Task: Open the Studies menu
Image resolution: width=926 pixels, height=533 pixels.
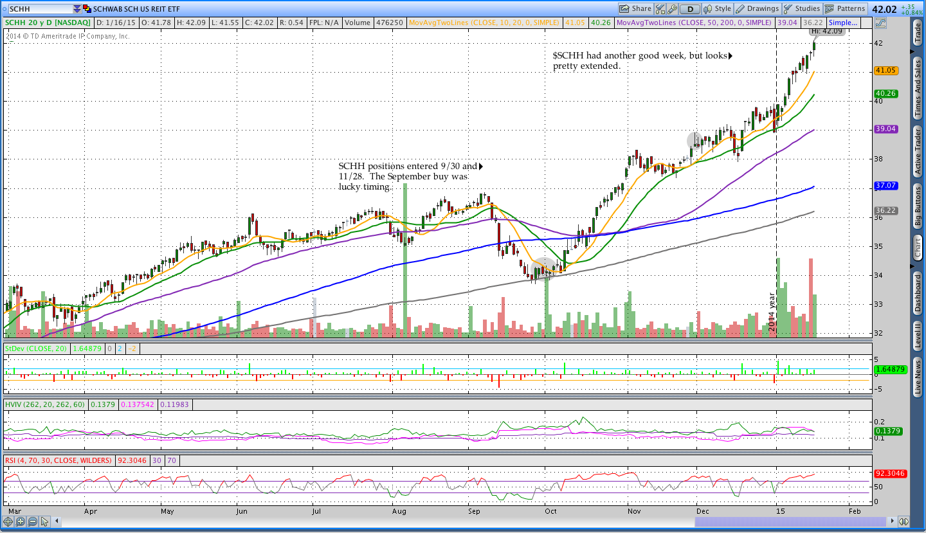Action: point(802,9)
